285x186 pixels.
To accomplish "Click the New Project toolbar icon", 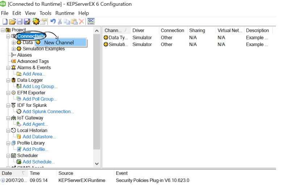I will click(5, 22).
